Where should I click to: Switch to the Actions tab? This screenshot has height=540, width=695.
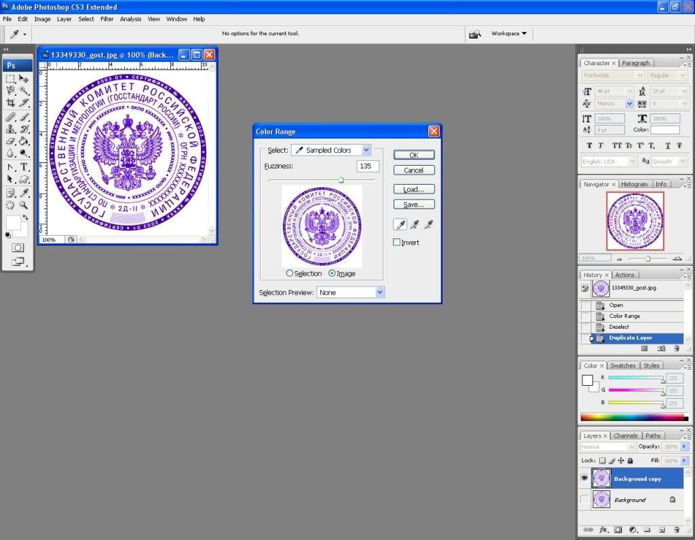coord(624,275)
